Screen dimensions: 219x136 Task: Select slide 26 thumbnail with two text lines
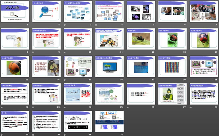141,94
